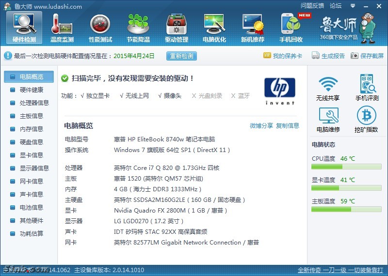Launch the 性能测试 performance test
Image resolution: width=388 pixels, height=276 pixels.
[x=100, y=27]
